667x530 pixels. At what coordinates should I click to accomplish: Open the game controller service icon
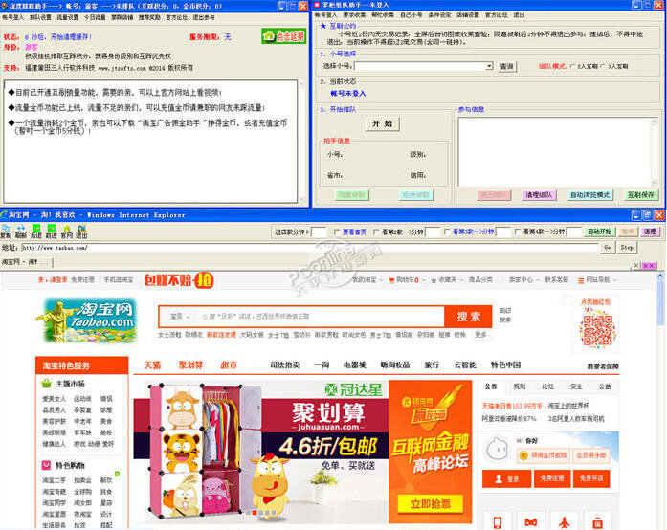click(x=530, y=522)
